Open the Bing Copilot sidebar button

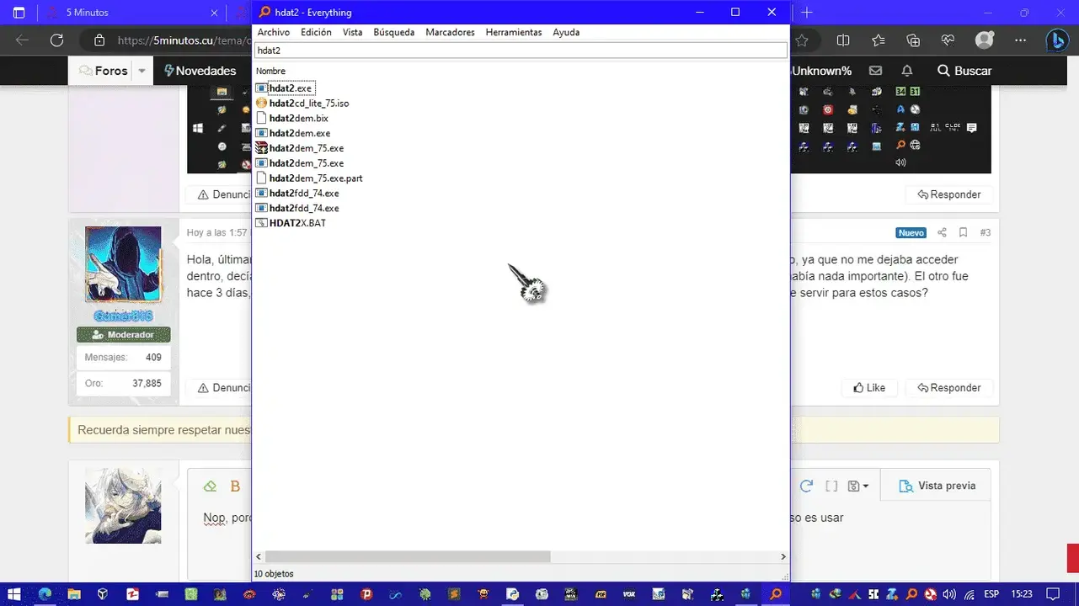pos(1057,40)
